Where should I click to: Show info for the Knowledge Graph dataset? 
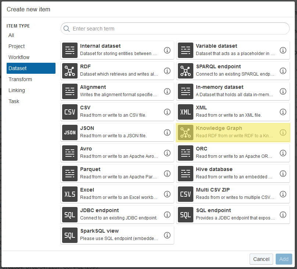click(x=283, y=132)
